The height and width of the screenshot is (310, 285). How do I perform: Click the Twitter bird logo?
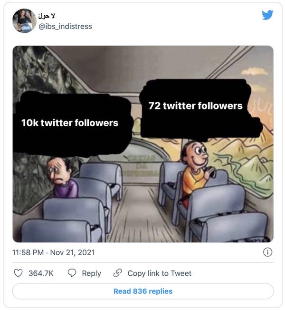pyautogui.click(x=267, y=15)
